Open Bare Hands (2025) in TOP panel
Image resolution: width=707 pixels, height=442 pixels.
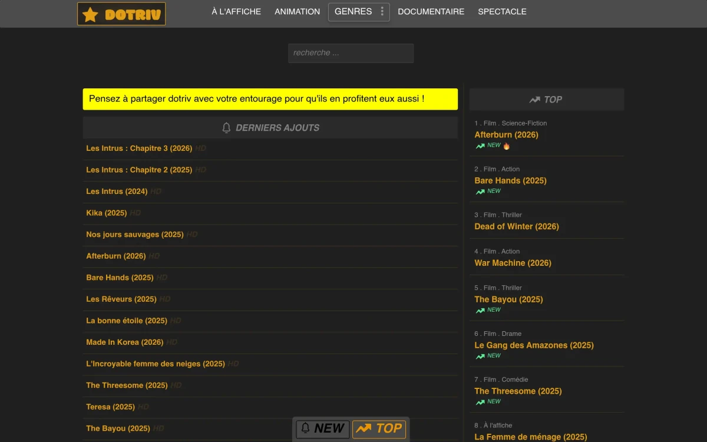[x=510, y=181]
